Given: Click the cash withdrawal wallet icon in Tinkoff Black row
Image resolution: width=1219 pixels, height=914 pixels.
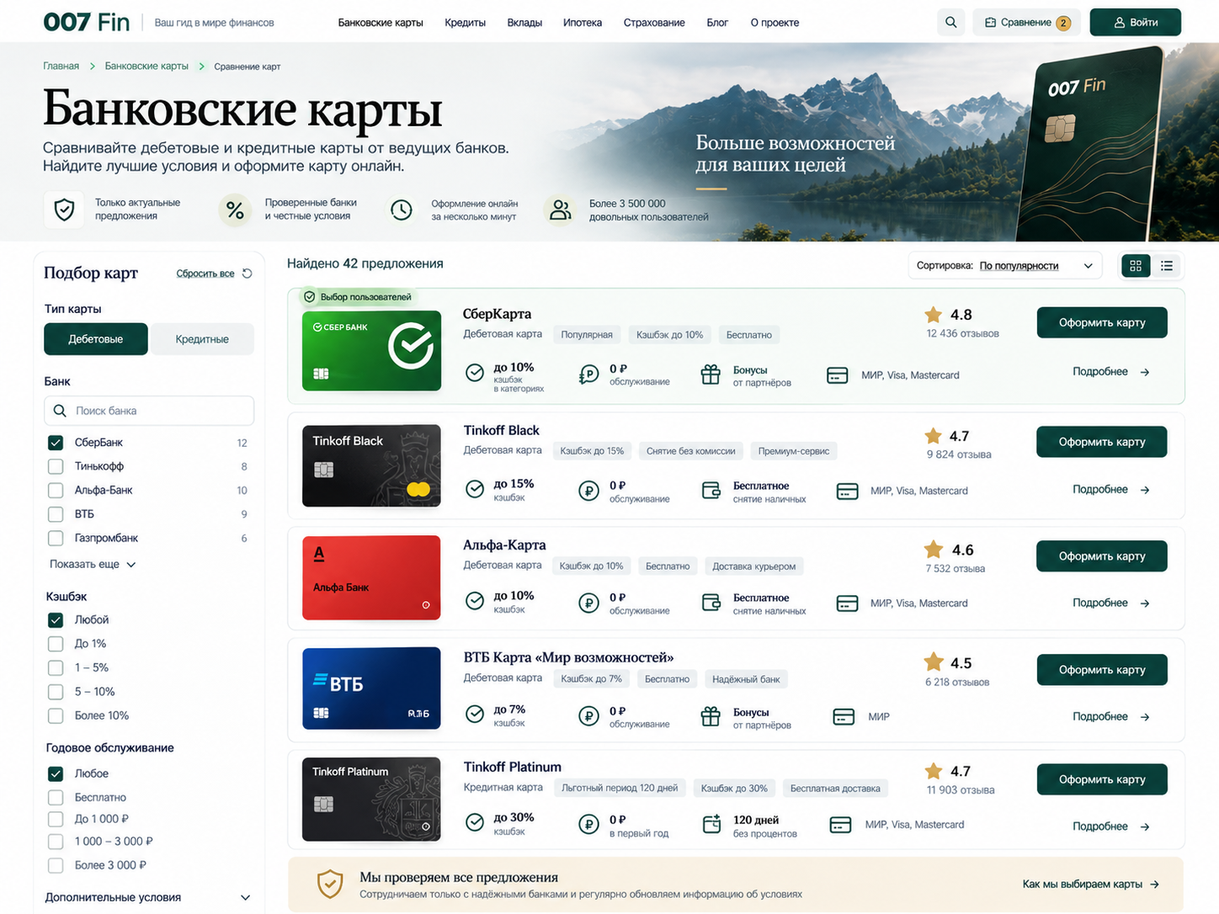Looking at the screenshot, I should pyautogui.click(x=711, y=491).
